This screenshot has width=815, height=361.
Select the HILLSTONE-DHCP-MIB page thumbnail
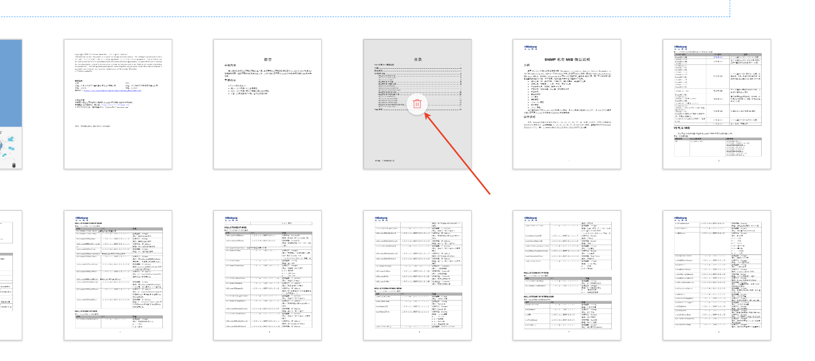click(x=118, y=276)
